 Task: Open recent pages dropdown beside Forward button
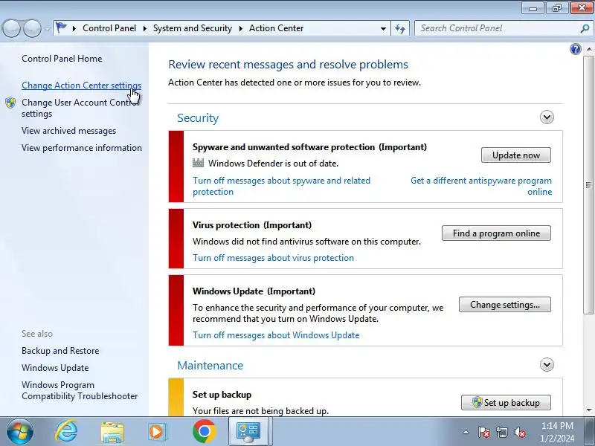click(x=47, y=28)
